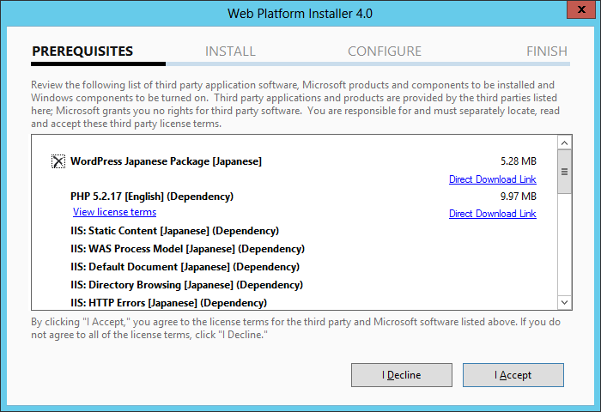Open View license terms for PHP 5.2.17
Viewport: 601px width, 412px height.
pos(114,212)
